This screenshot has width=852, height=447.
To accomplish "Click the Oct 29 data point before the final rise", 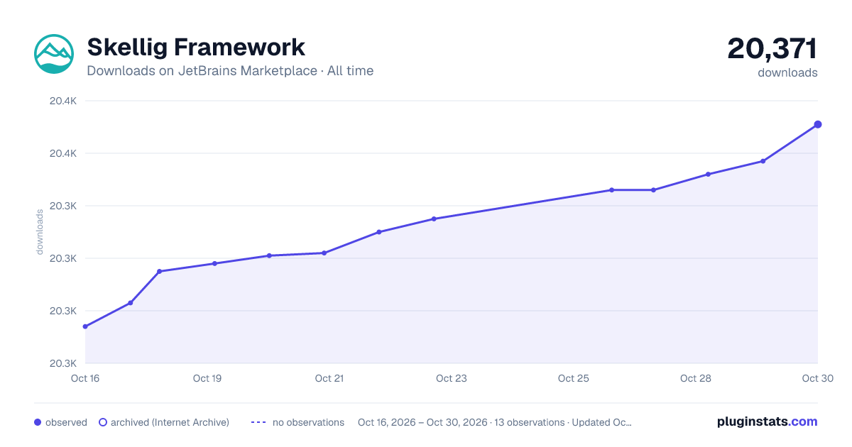I will pos(763,161).
